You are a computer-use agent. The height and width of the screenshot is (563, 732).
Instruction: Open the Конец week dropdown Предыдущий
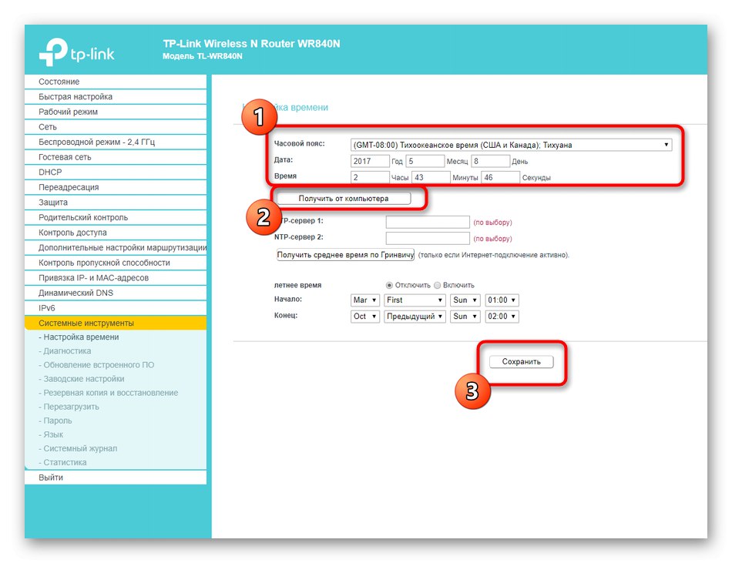coord(415,317)
